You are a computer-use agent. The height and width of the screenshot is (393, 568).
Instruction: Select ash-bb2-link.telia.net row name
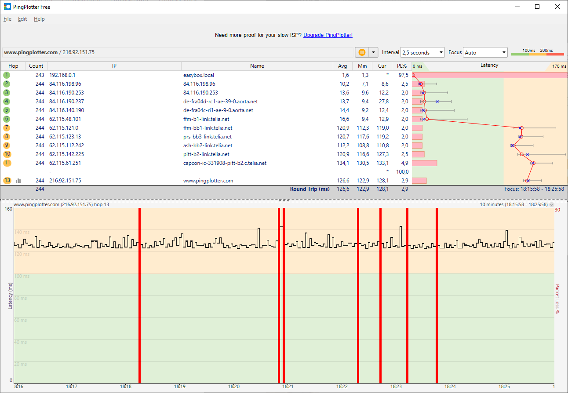pyautogui.click(x=208, y=146)
